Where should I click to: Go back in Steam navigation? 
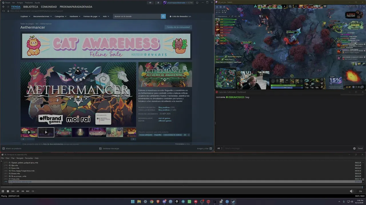click(x=3, y=7)
